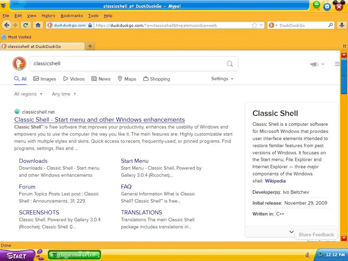348x261 pixels.
Task: Expand the Classic Shell info panel chevron
Action: click(x=291, y=232)
